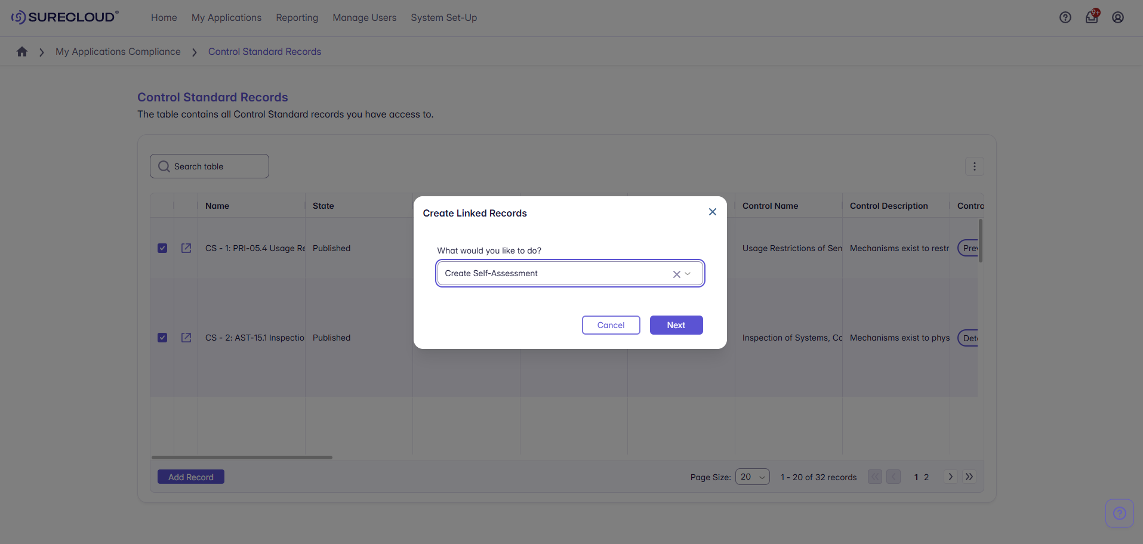Close the Create Linked Records dialog
1143x544 pixels.
tap(712, 212)
